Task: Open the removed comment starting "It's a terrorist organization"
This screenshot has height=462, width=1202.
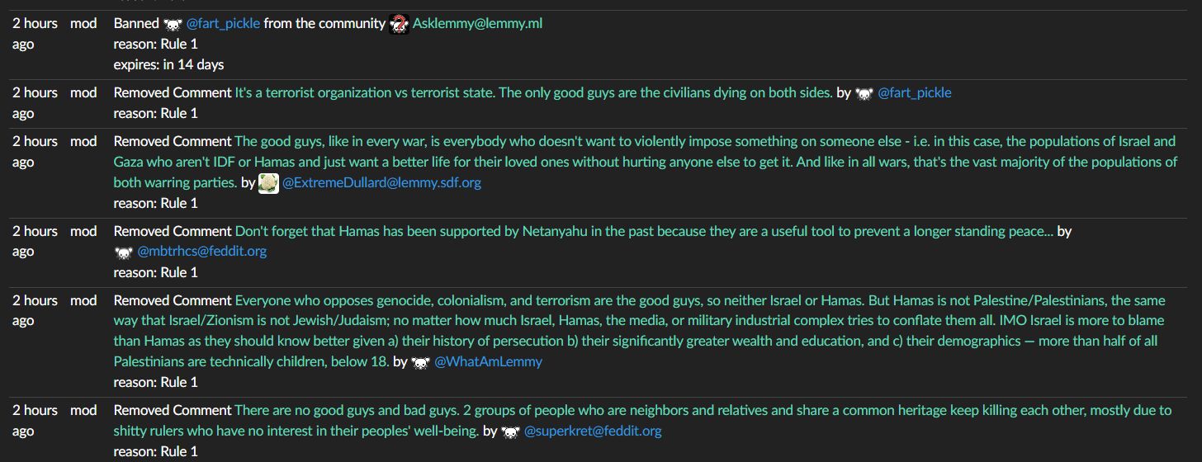Action: [533, 93]
